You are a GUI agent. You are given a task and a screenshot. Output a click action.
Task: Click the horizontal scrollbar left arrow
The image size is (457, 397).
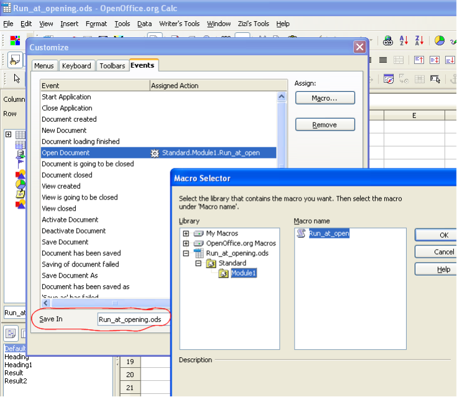click(46, 303)
